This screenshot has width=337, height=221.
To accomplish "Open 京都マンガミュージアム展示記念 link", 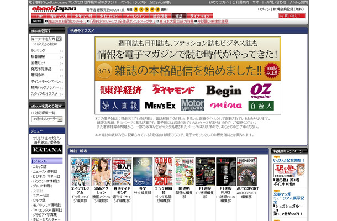I will click(288, 198).
